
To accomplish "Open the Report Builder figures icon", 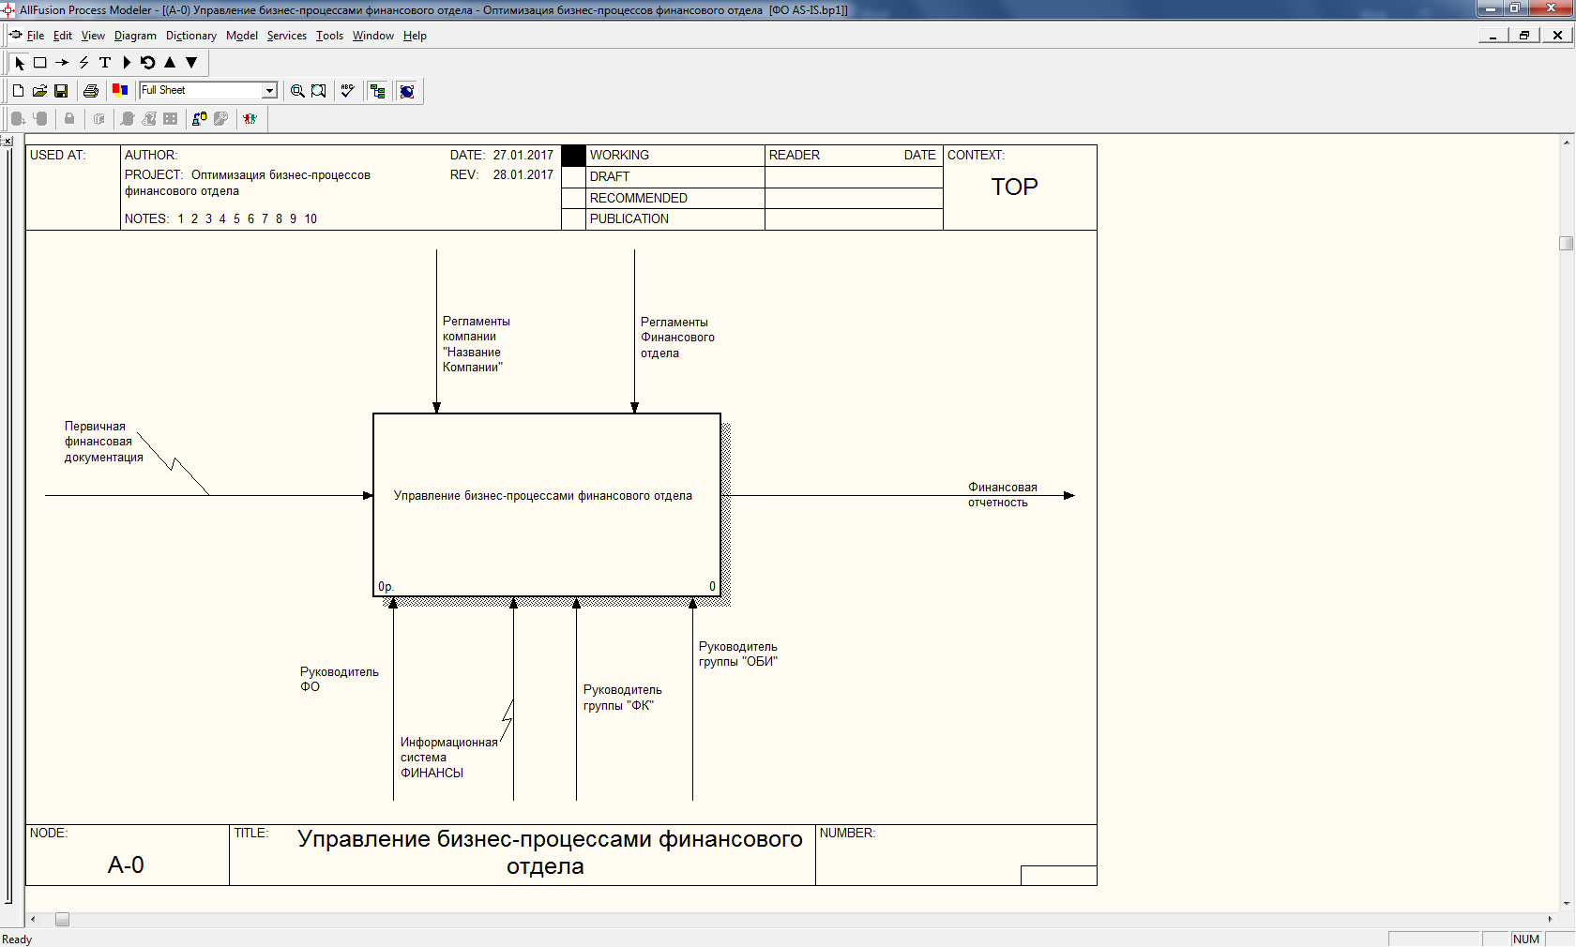I will pyautogui.click(x=250, y=119).
